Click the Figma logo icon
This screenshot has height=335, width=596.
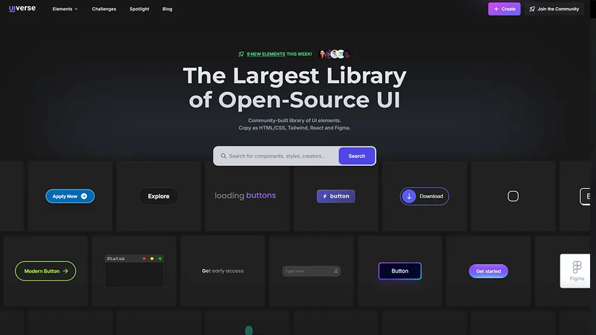[x=577, y=267]
